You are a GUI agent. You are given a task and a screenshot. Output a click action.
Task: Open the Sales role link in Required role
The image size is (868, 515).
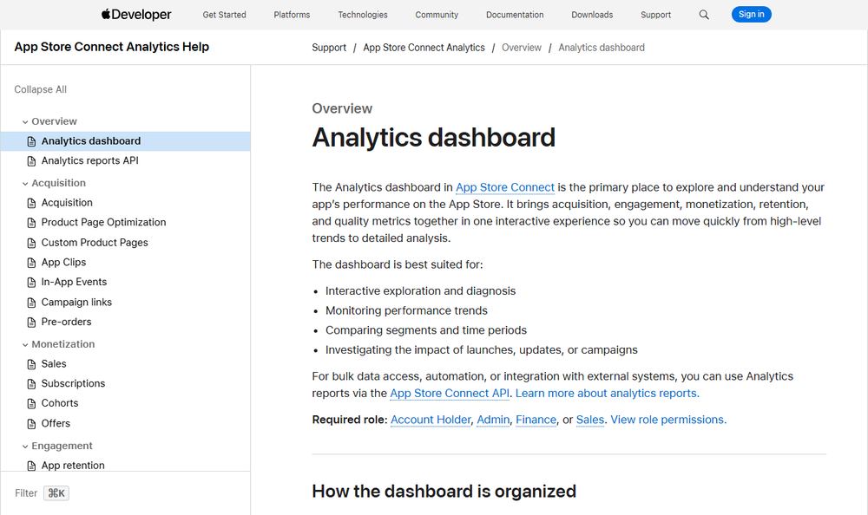pyautogui.click(x=590, y=420)
